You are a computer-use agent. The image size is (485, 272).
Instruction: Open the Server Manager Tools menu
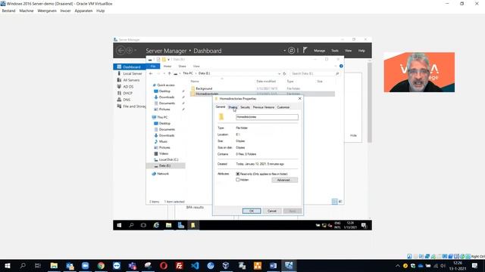(335, 51)
